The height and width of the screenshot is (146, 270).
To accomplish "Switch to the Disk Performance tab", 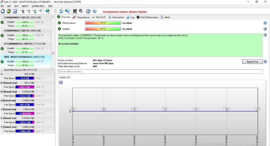I will tap(147, 17).
